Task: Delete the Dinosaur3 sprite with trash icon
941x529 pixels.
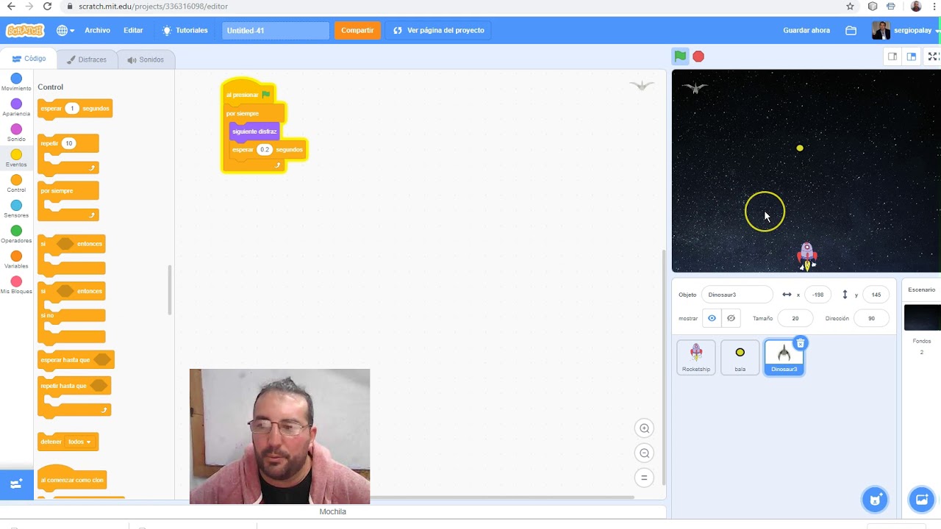Action: pyautogui.click(x=801, y=343)
